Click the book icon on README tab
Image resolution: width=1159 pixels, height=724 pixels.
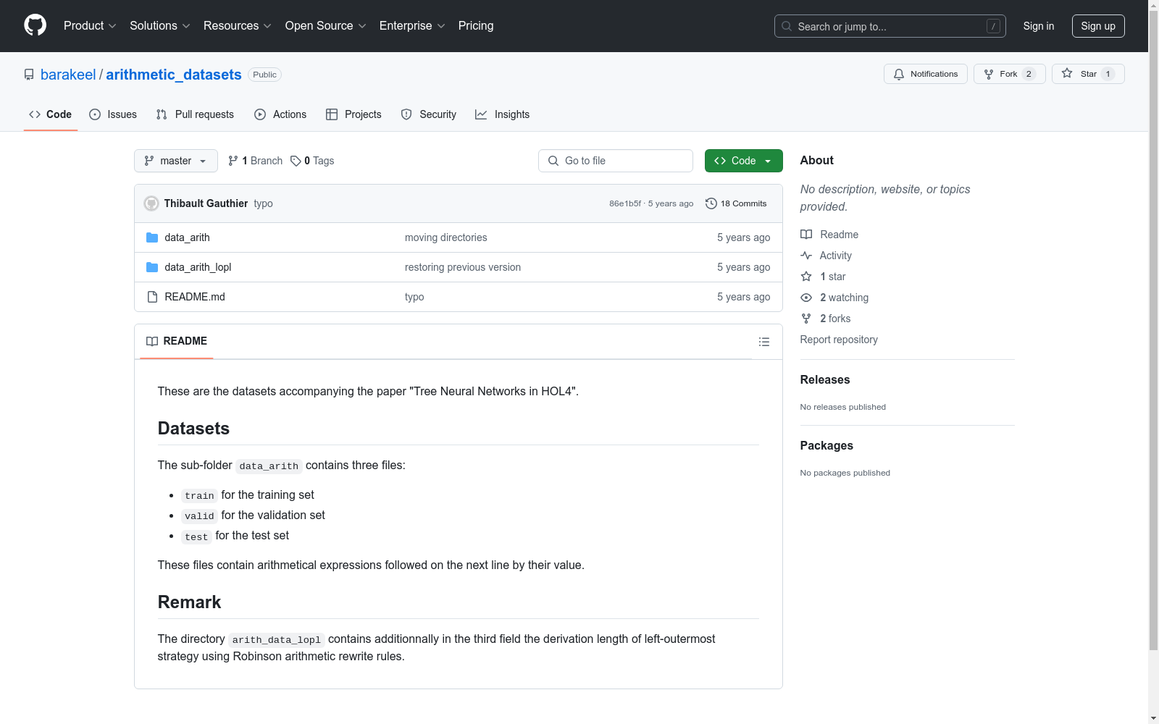[152, 341]
